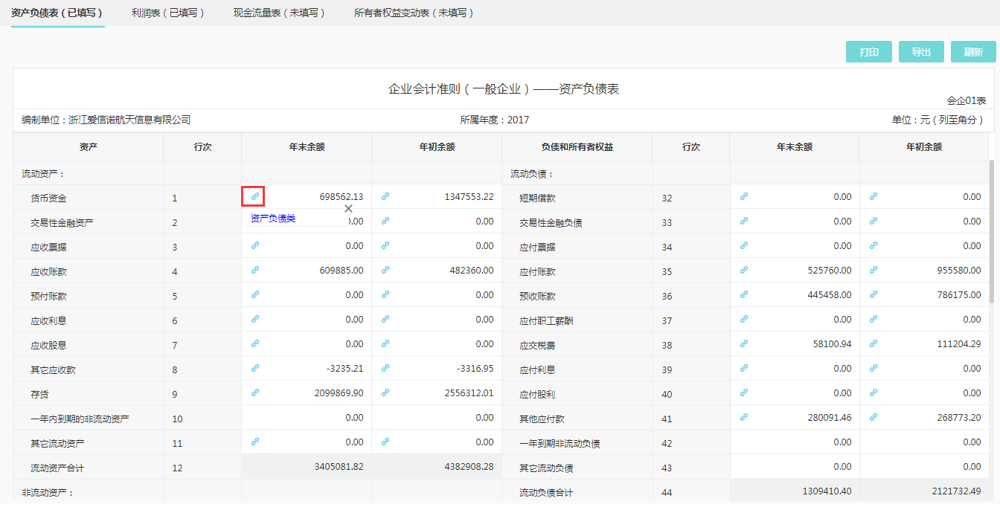Click link icon for 其它应收款 年末余额

click(254, 367)
